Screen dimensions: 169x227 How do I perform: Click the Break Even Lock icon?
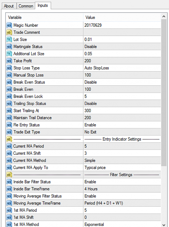[x=9, y=96]
